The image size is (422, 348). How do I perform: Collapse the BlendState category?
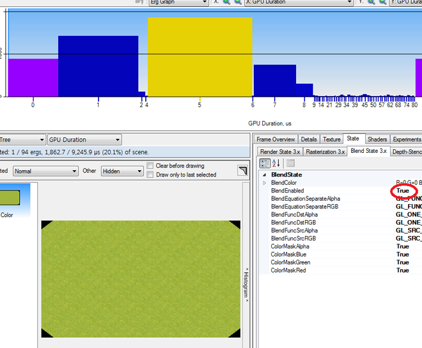tap(265, 175)
